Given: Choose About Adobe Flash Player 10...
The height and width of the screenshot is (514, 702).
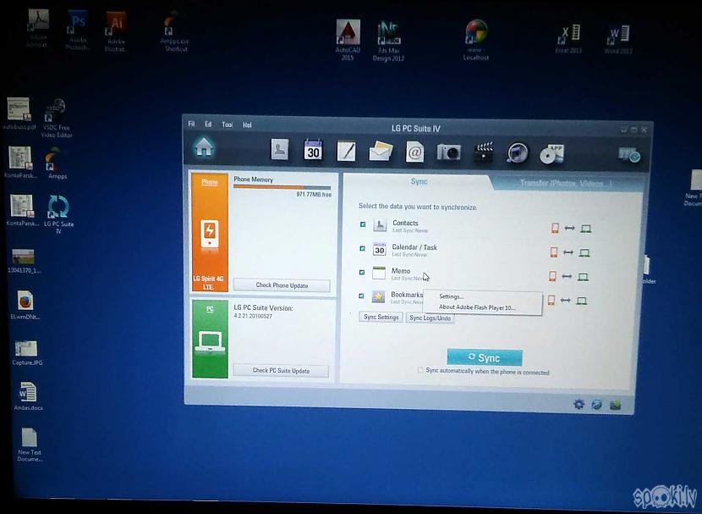Looking at the screenshot, I should [x=477, y=307].
